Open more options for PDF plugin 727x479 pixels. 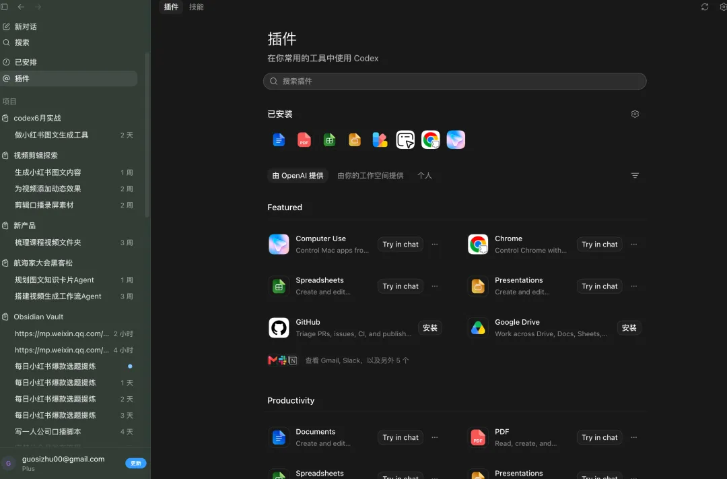tap(634, 437)
